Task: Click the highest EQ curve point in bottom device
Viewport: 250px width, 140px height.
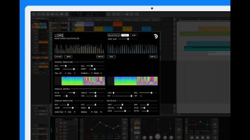Action: point(100,122)
